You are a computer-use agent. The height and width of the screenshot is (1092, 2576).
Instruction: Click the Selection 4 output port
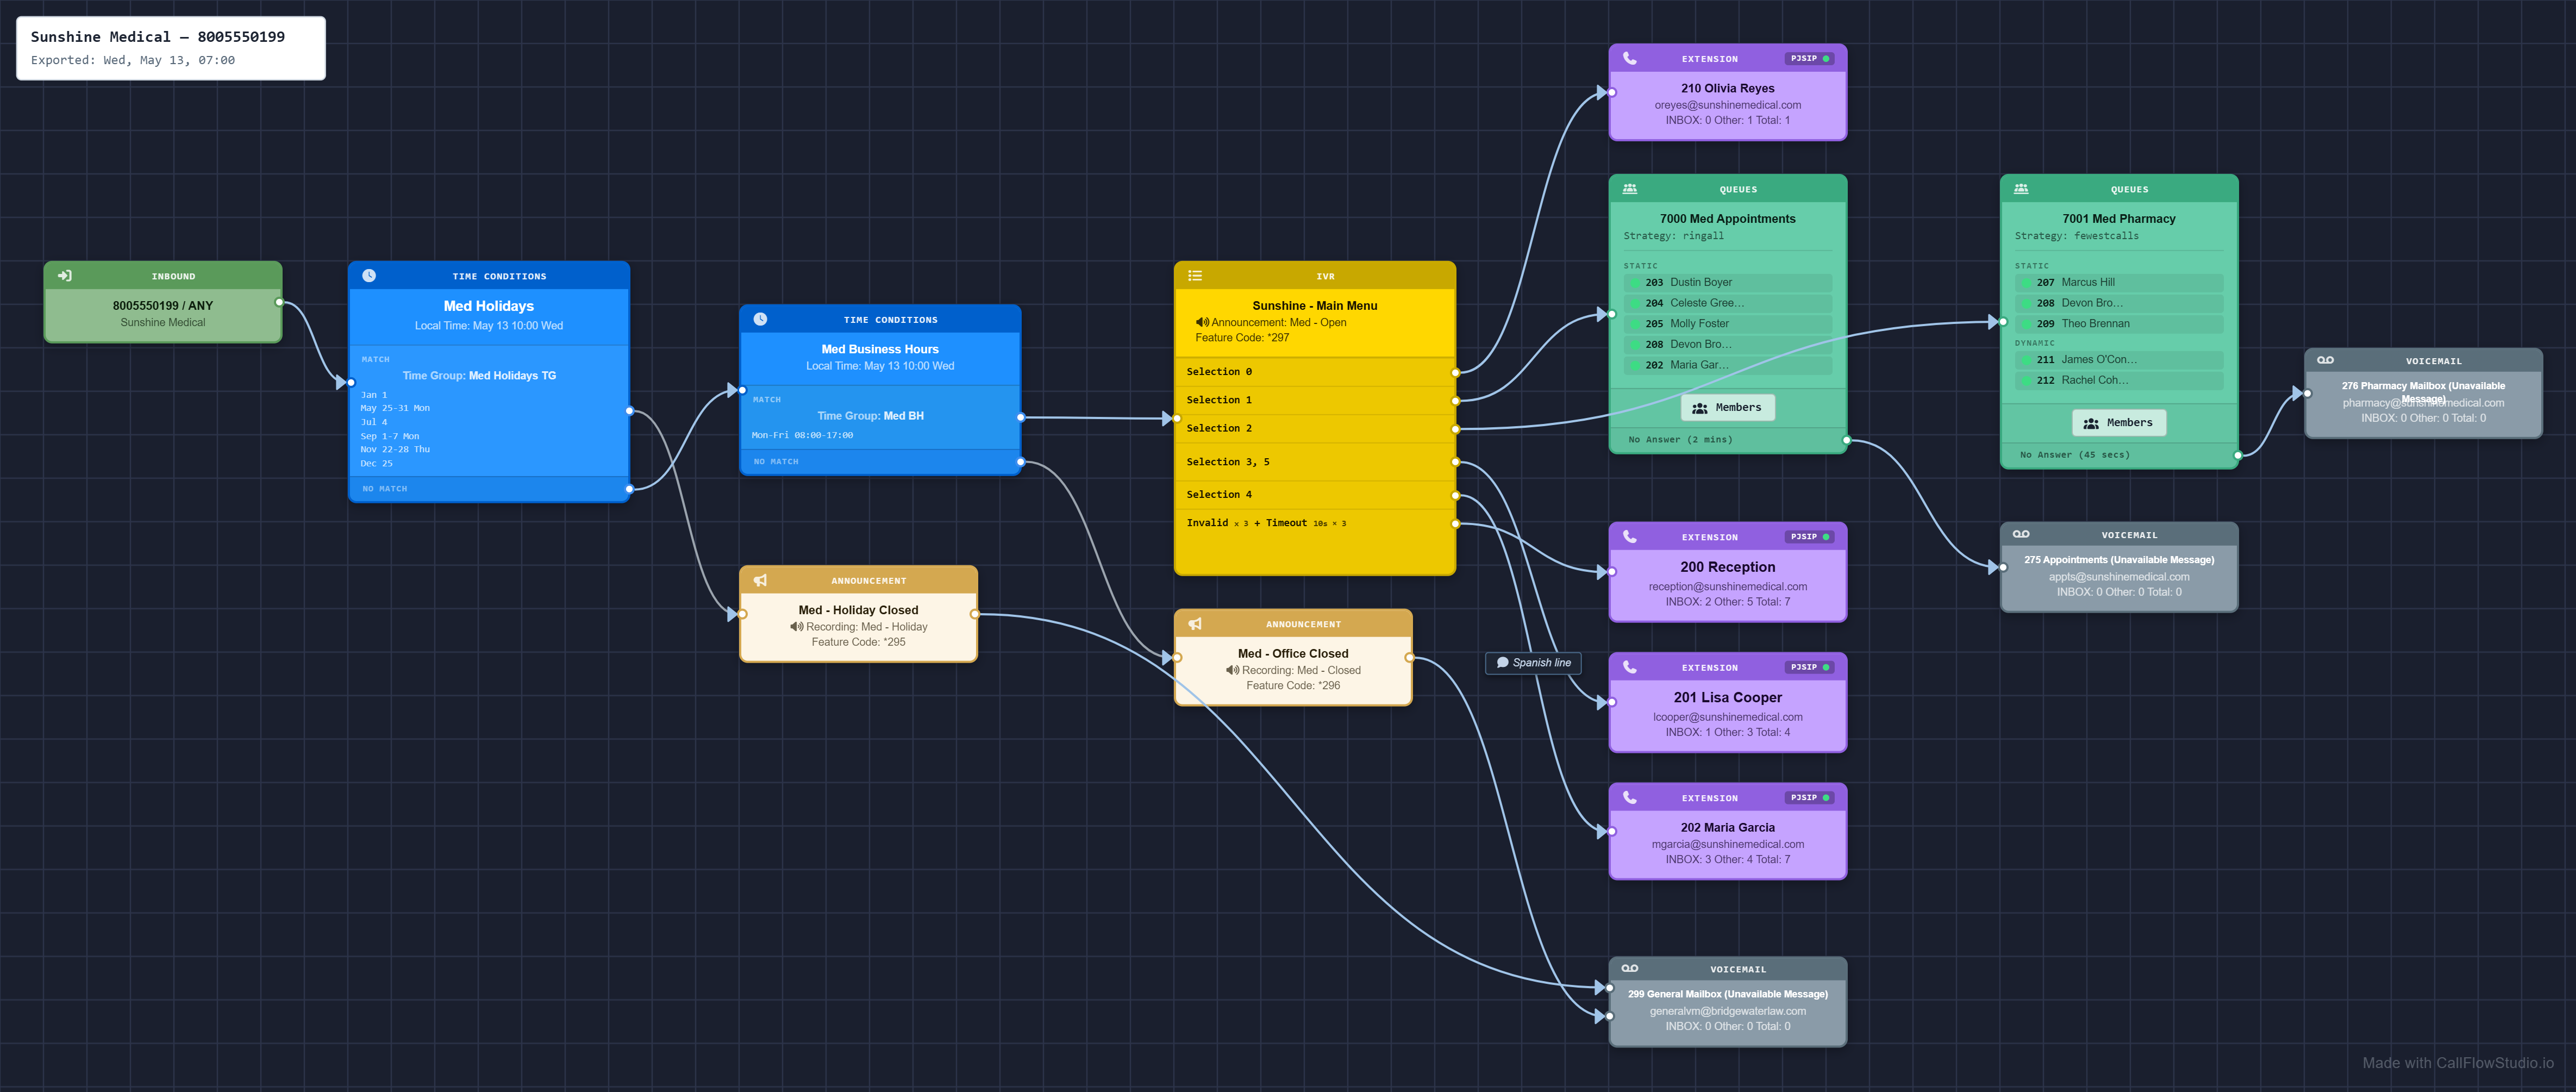point(1455,495)
